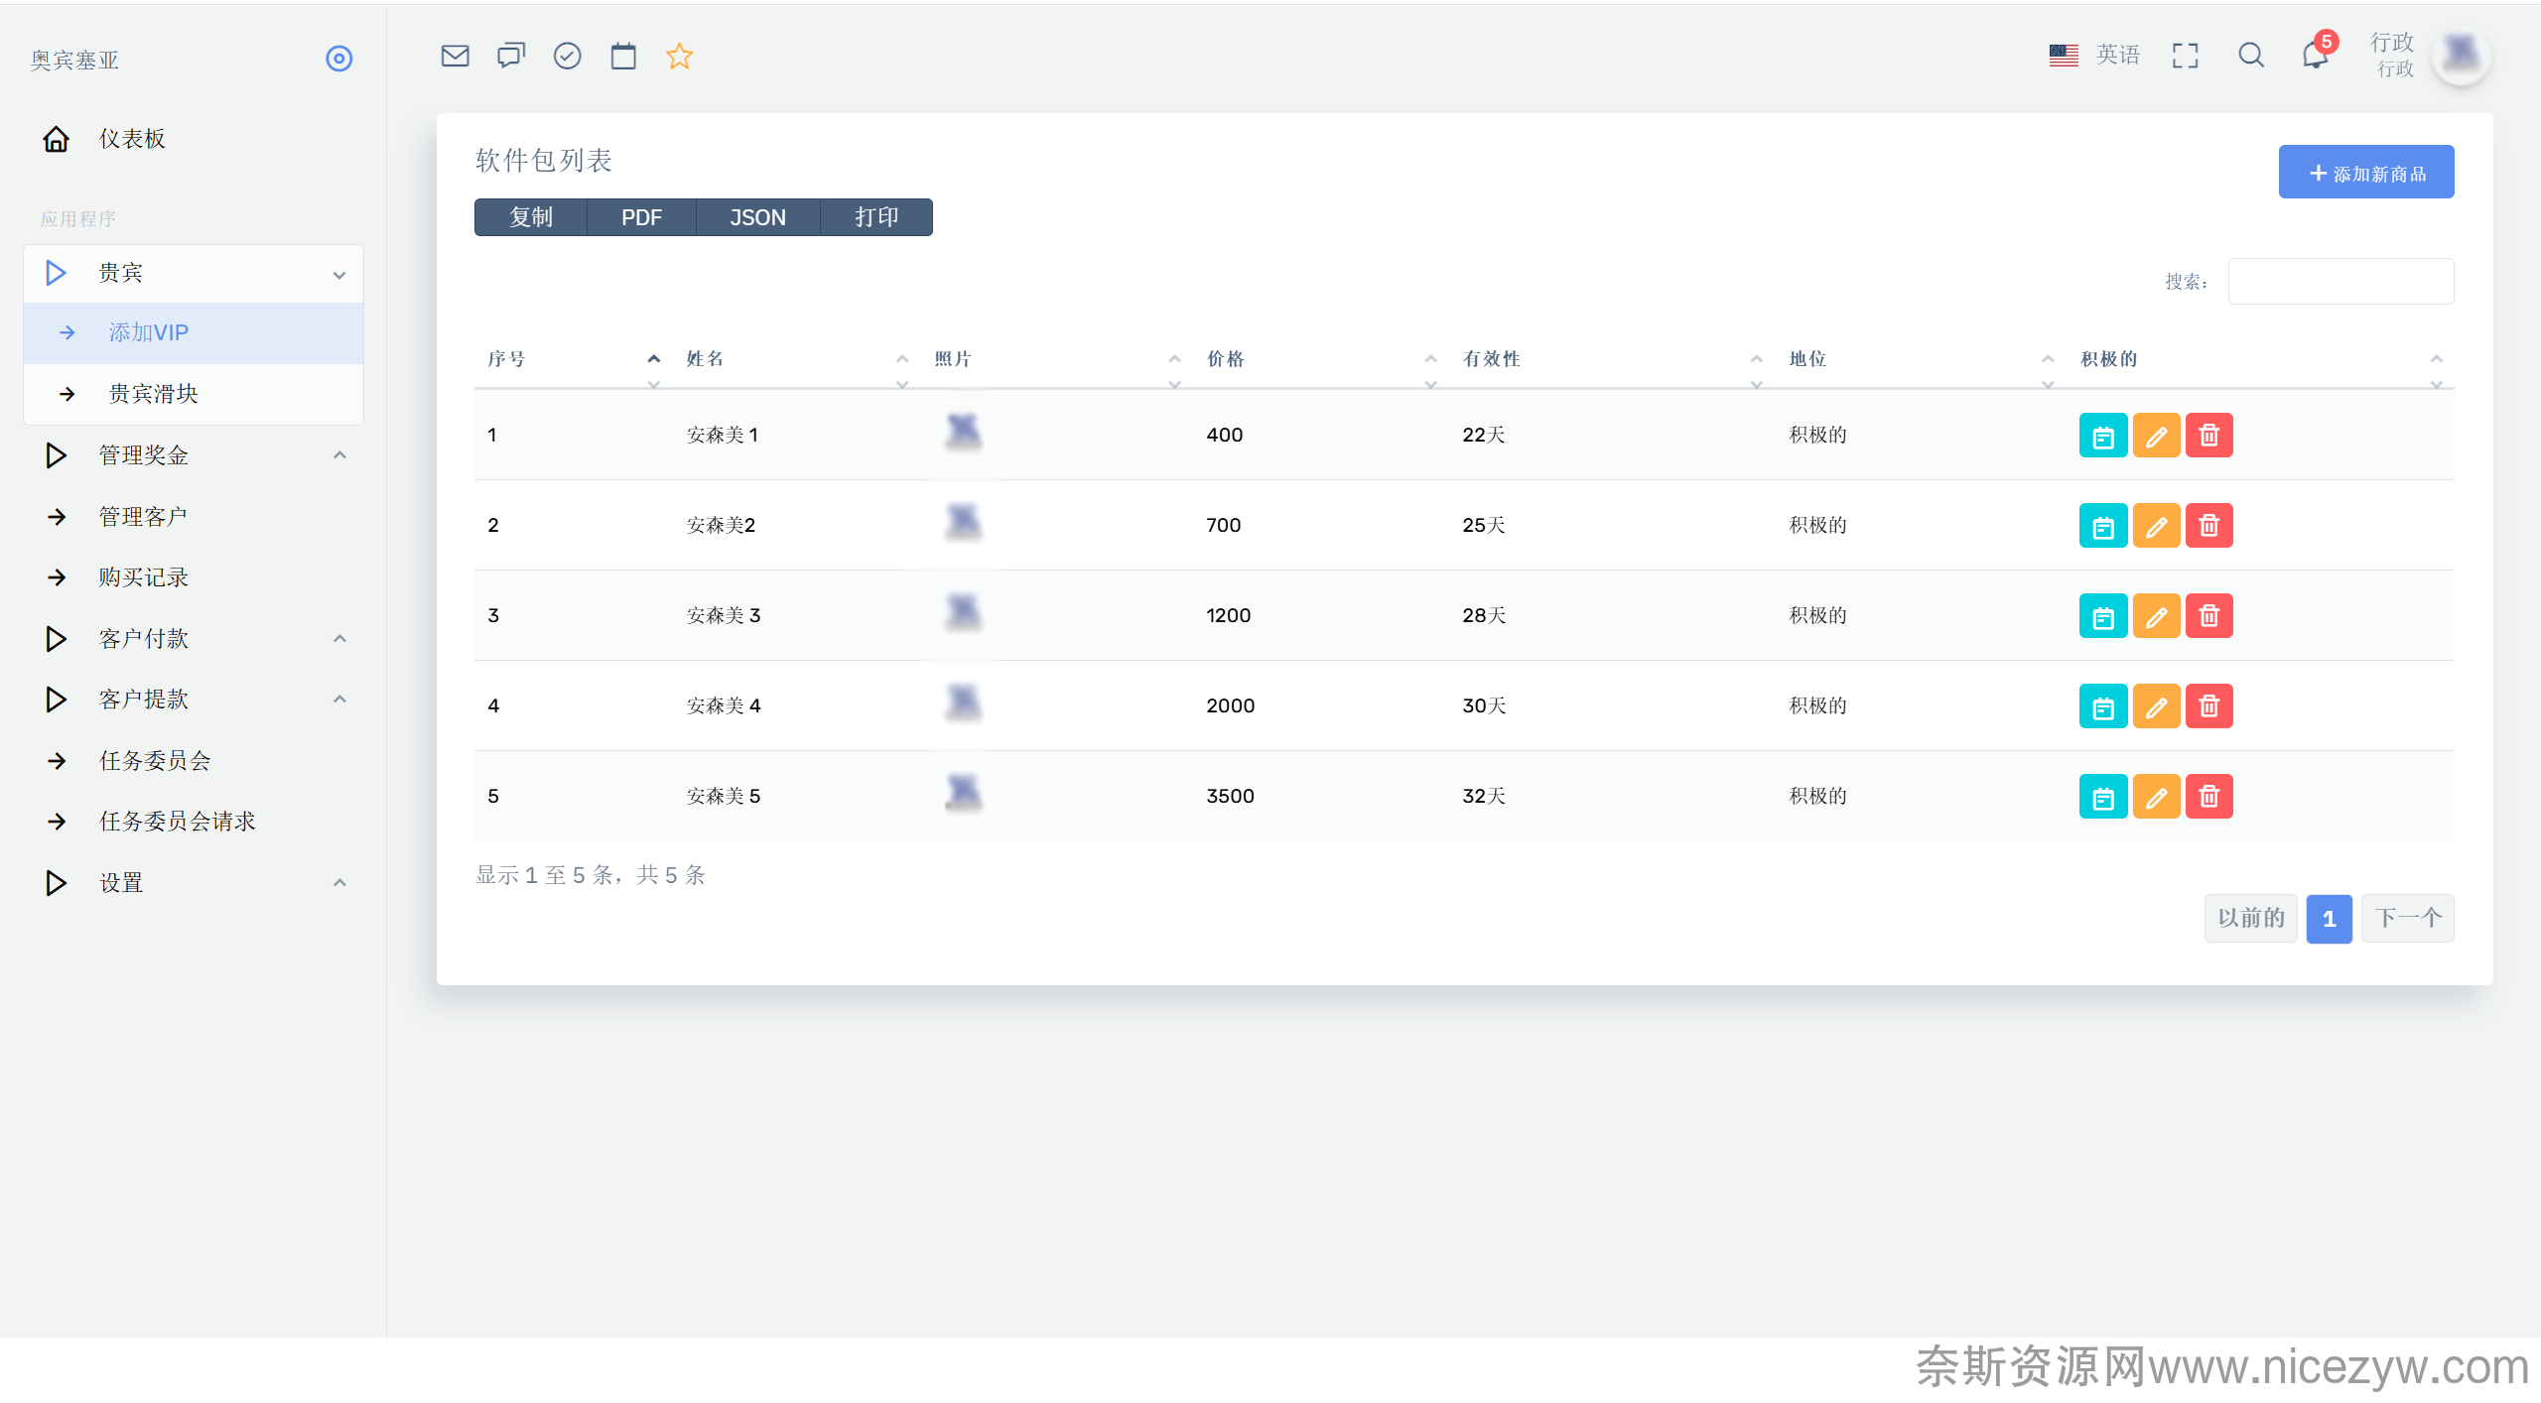
Task: Click teal calendar button for 安森美 3
Action: [x=2103, y=616]
